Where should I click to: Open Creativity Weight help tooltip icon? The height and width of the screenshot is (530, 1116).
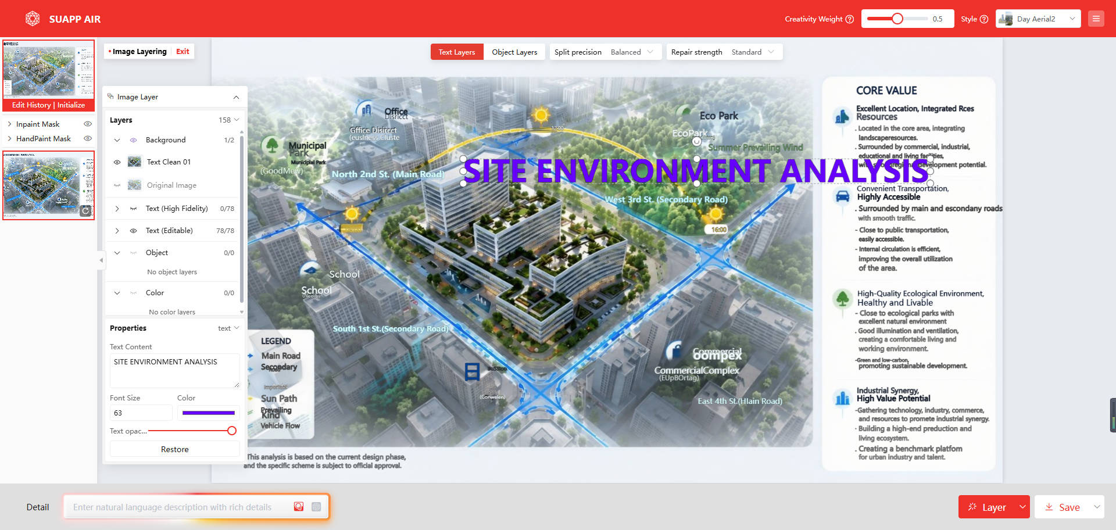pos(850,19)
